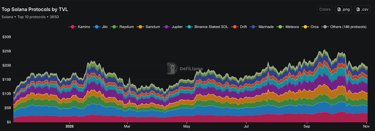Click the $25B y-axis label
The height and width of the screenshot is (131, 375).
pos(6,51)
